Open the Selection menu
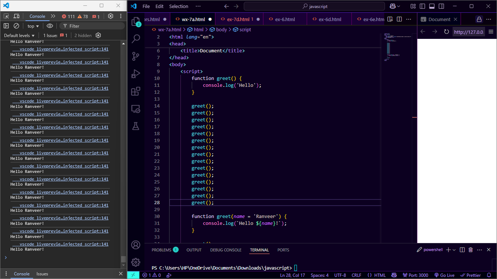This screenshot has height=279, width=497. 179,6
